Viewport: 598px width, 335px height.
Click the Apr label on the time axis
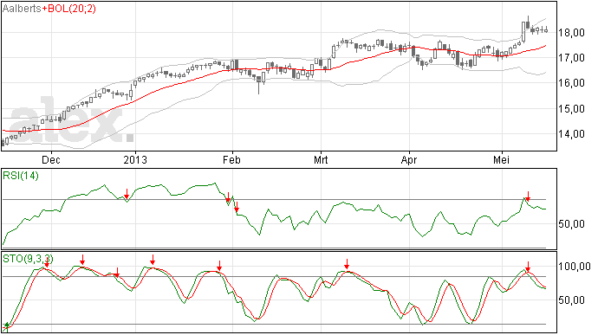(409, 160)
